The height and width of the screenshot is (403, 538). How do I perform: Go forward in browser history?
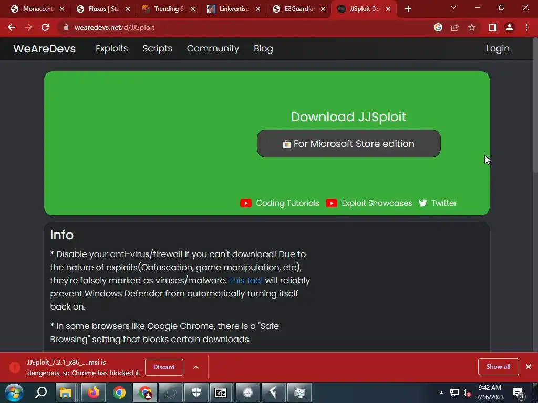pyautogui.click(x=28, y=27)
